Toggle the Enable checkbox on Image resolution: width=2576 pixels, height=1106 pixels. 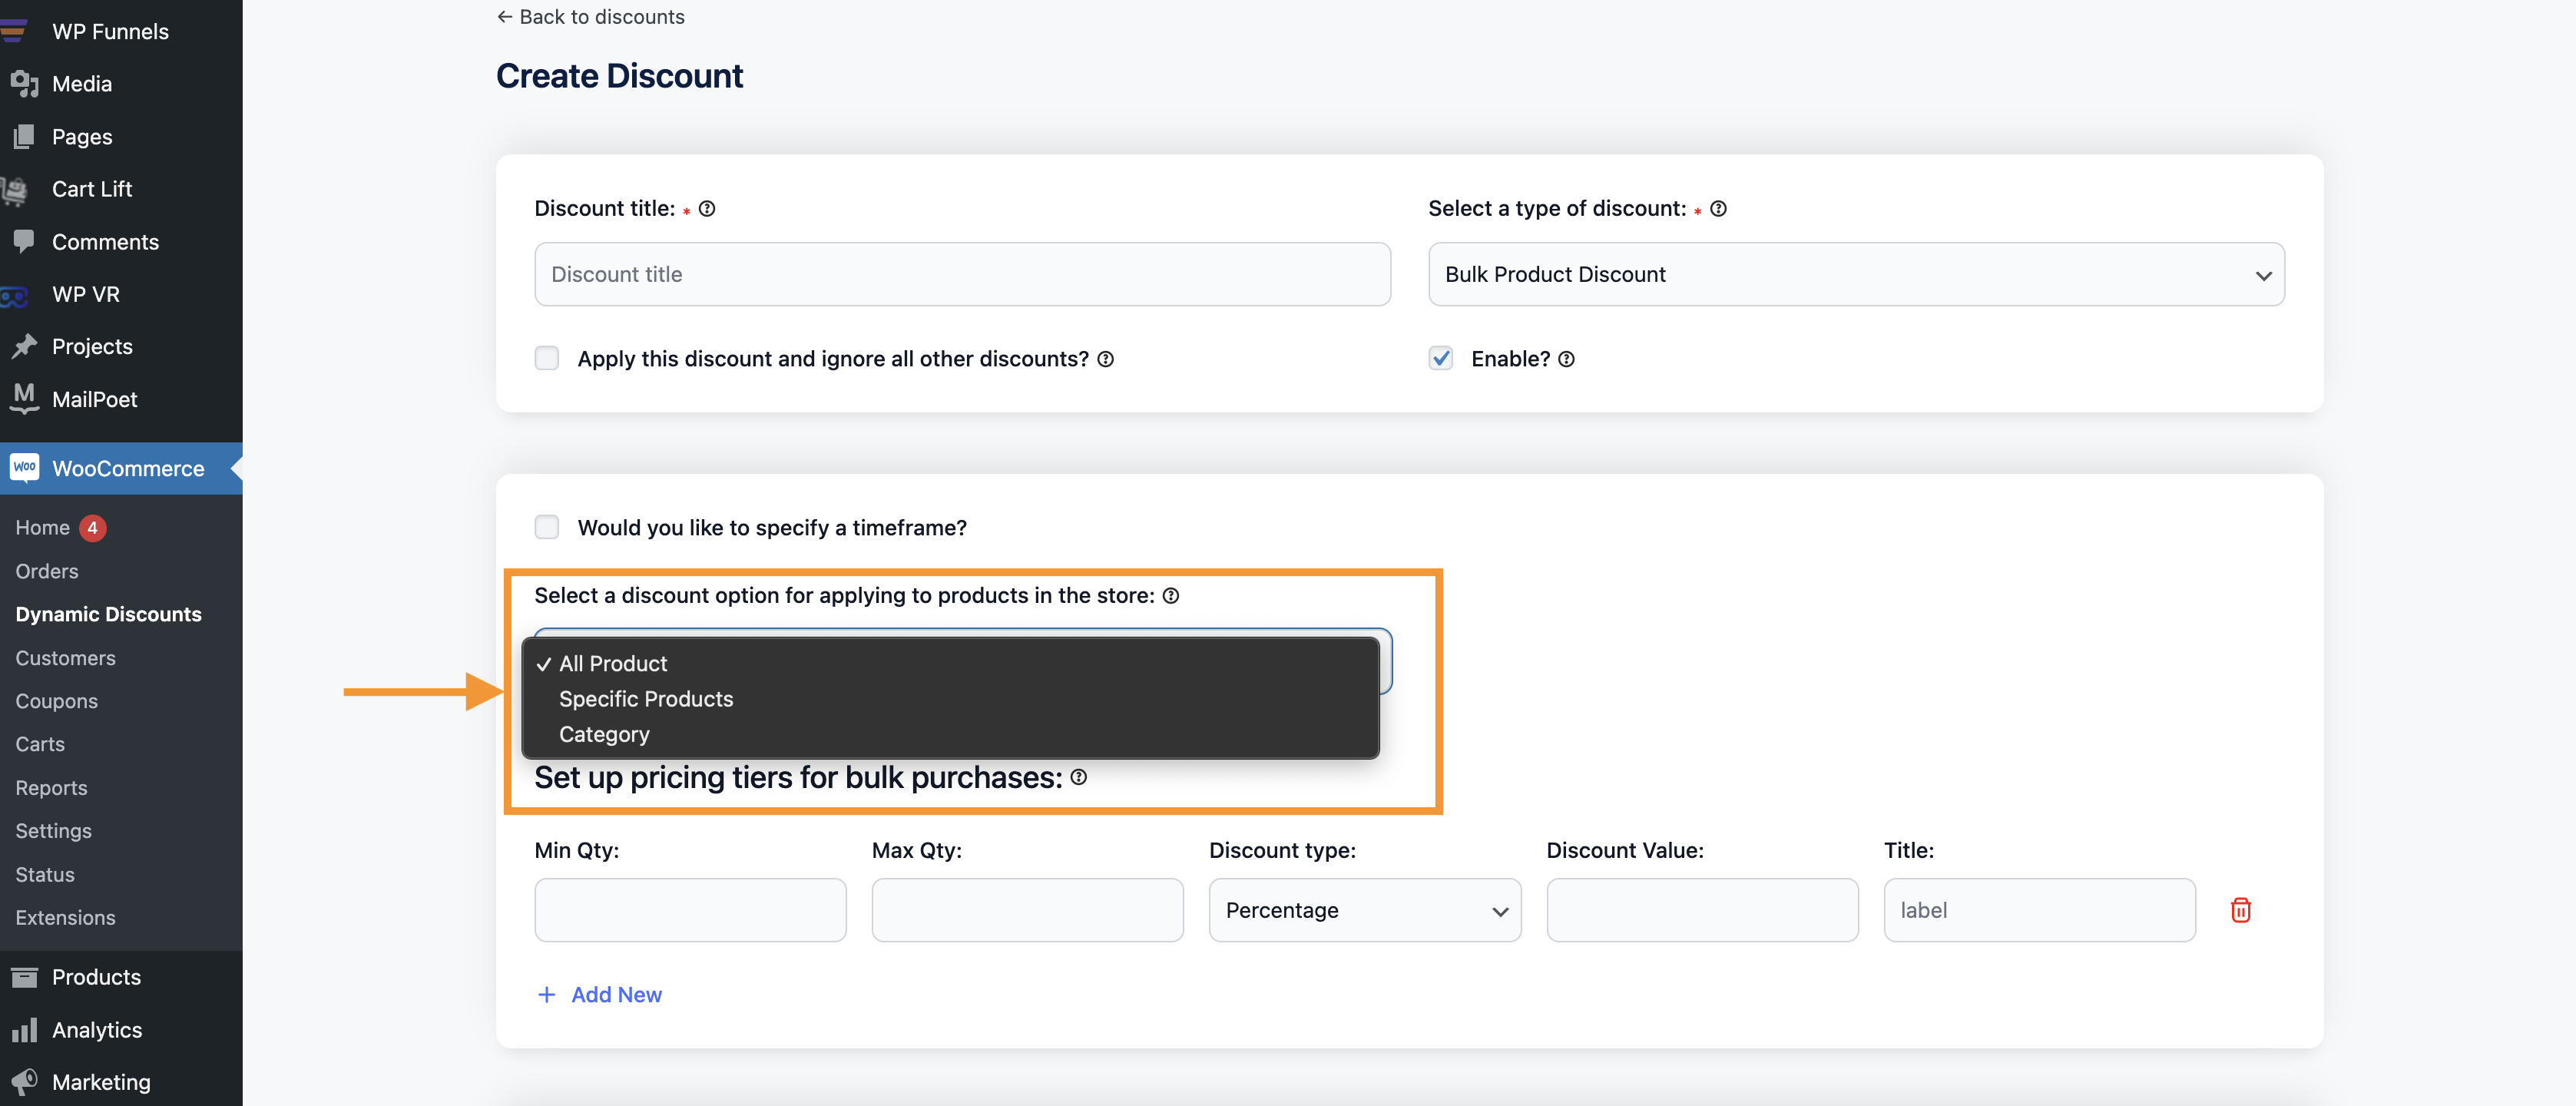(x=1441, y=358)
